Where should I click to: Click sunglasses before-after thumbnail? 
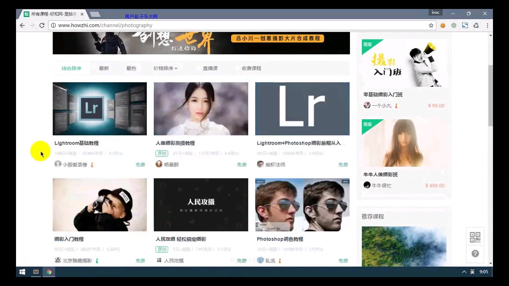coord(302,205)
